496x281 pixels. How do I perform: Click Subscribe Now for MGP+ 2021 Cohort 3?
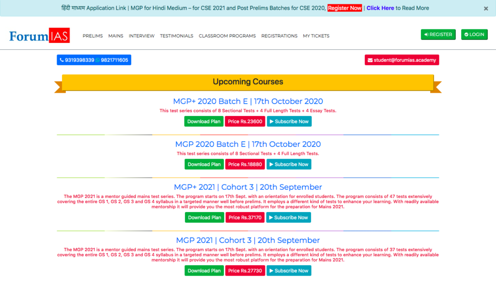(x=288, y=217)
